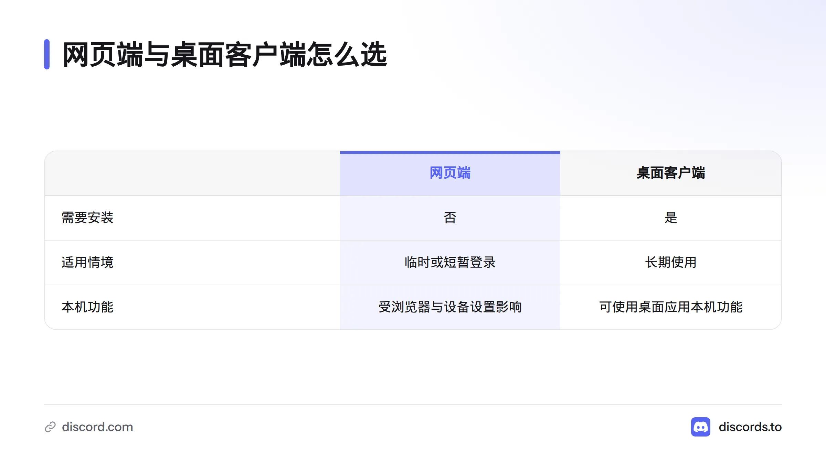This screenshot has width=826, height=464.
Task: Click the 可使用桌面应用本机功能 cell
Action: tap(671, 307)
